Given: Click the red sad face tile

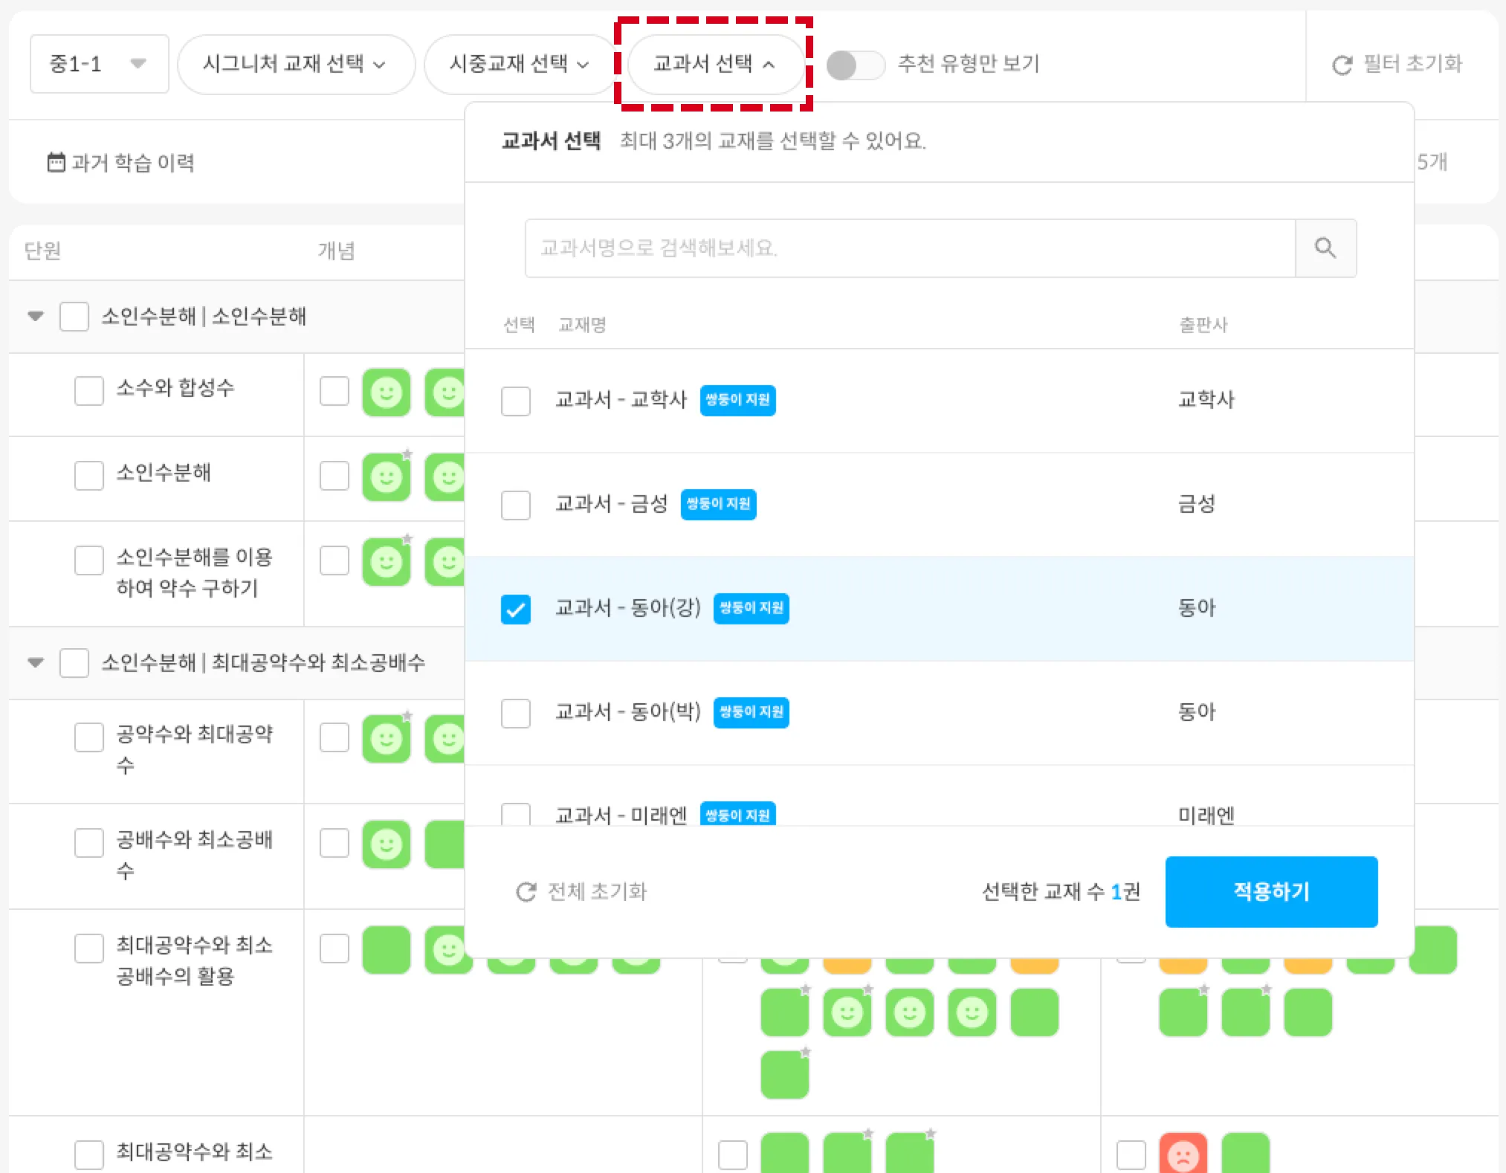Looking at the screenshot, I should pyautogui.click(x=1183, y=1155).
